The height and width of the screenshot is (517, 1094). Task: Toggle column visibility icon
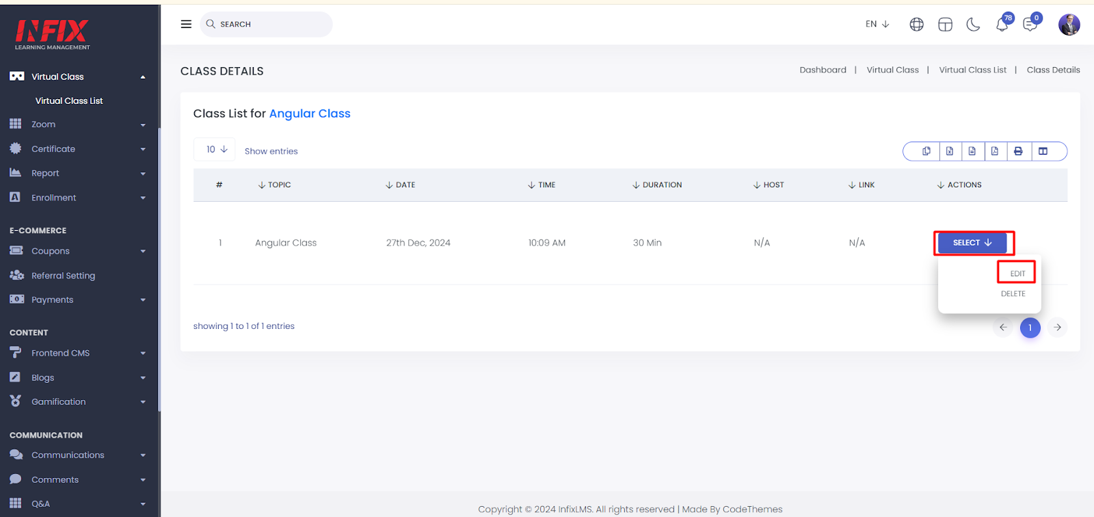(x=1043, y=151)
